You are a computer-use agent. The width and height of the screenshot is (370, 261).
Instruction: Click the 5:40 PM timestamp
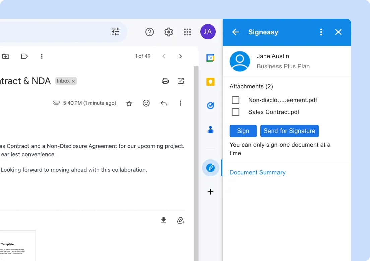tap(90, 103)
